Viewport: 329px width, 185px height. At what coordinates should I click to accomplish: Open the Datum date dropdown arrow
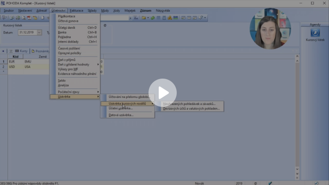[39, 32]
